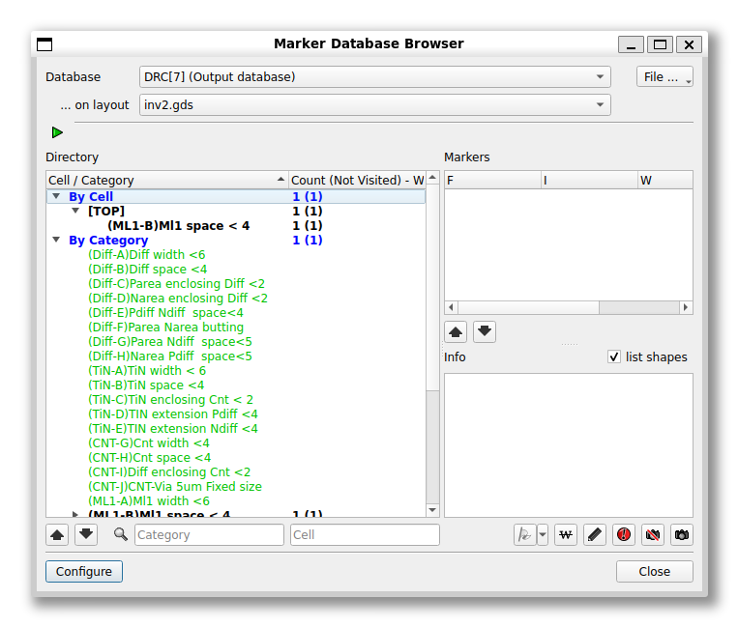Select (Diff-F)Parea Narea butting
The image size is (738, 627).
point(166,328)
